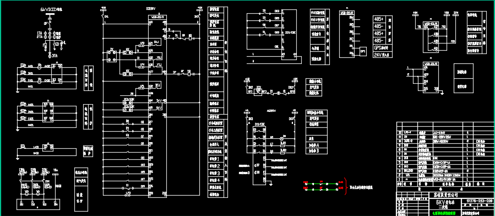Click the ground symbol under the AC circuit block

[x=270, y=184]
